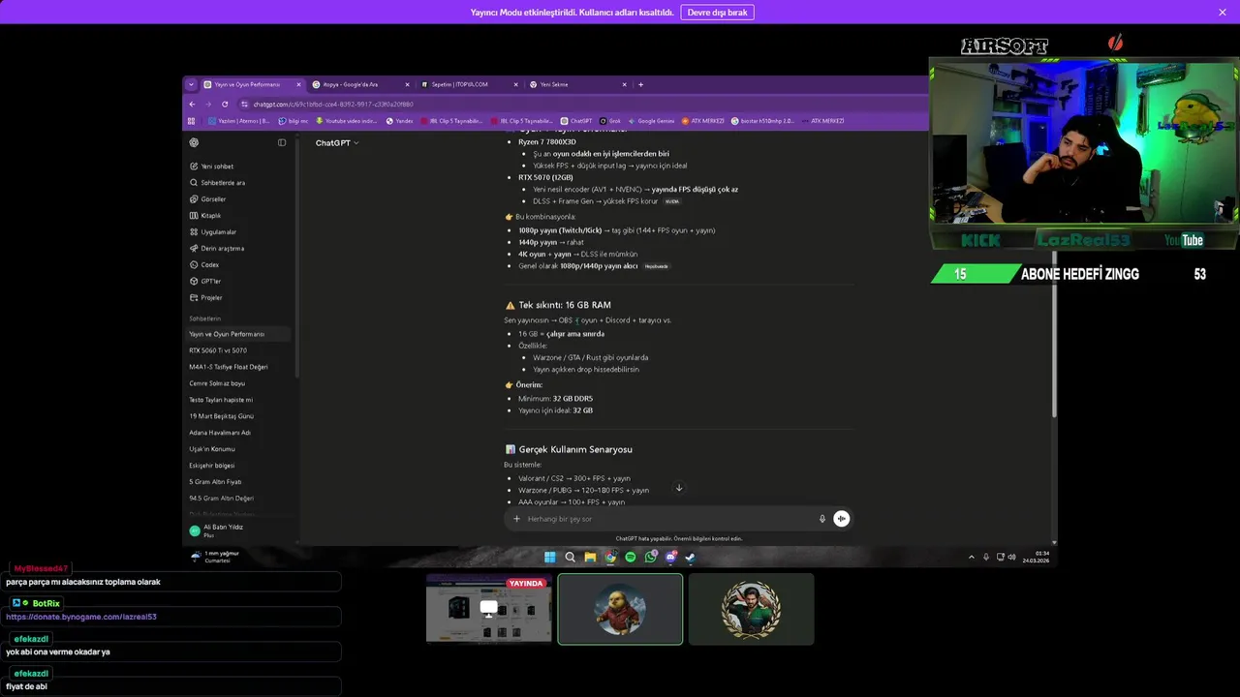
Task: Open GPT'ler in sidebar
Action: (205, 282)
